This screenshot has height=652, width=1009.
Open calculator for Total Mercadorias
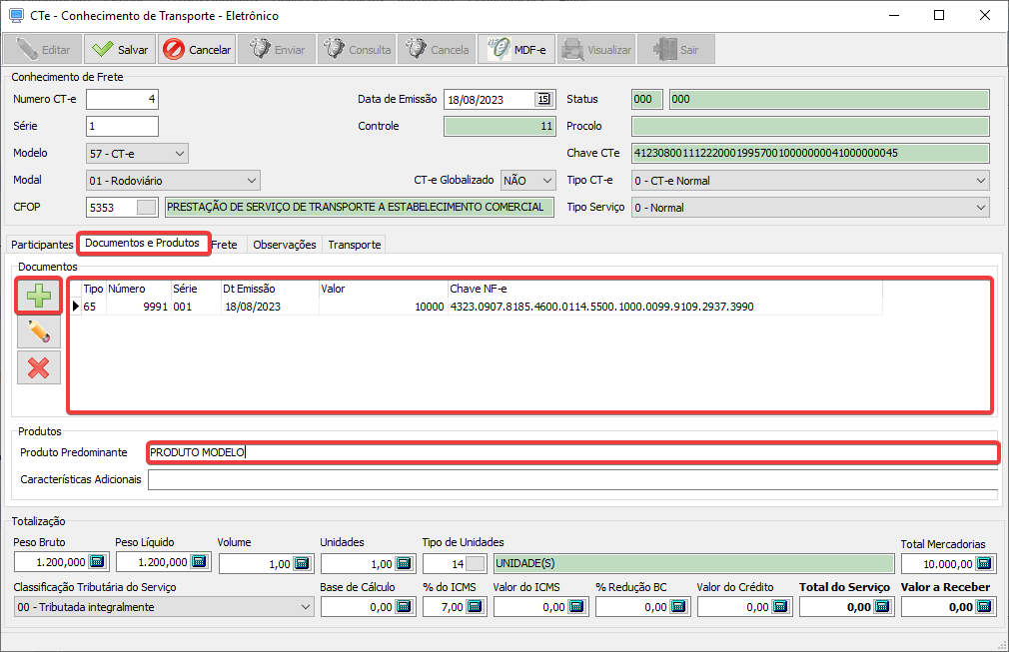point(985,564)
